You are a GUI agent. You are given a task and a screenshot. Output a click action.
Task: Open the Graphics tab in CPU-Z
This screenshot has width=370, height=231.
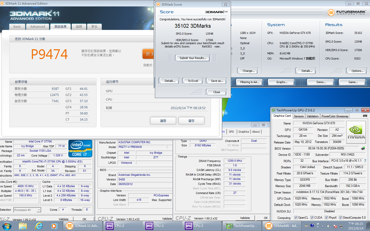(x=244, y=132)
